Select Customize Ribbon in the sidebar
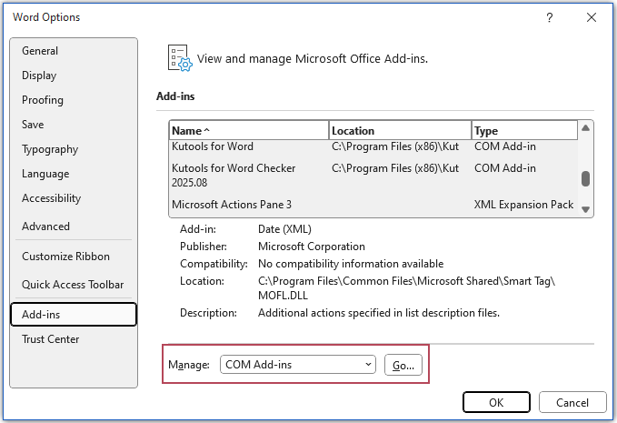Screen dimensions: 617x423 click(65, 257)
